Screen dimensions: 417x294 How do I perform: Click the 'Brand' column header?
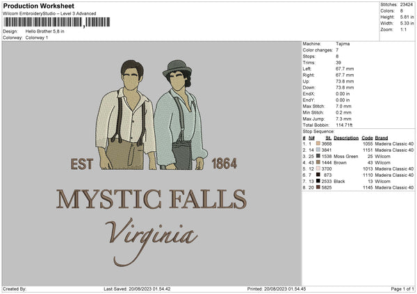pos(382,138)
